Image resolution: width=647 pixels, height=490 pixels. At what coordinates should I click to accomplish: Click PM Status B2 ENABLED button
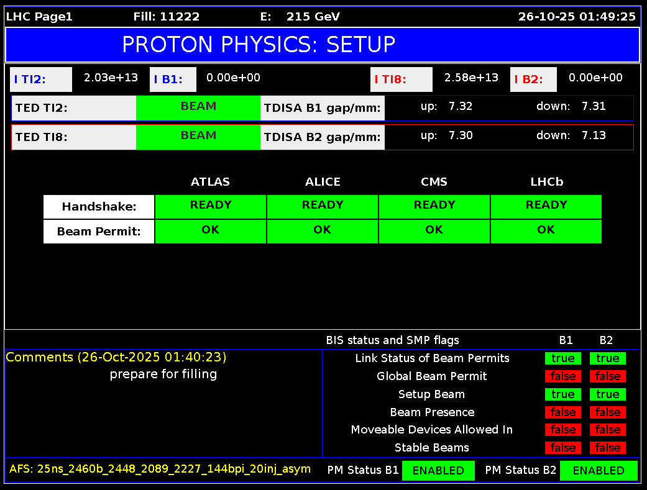pyautogui.click(x=599, y=471)
